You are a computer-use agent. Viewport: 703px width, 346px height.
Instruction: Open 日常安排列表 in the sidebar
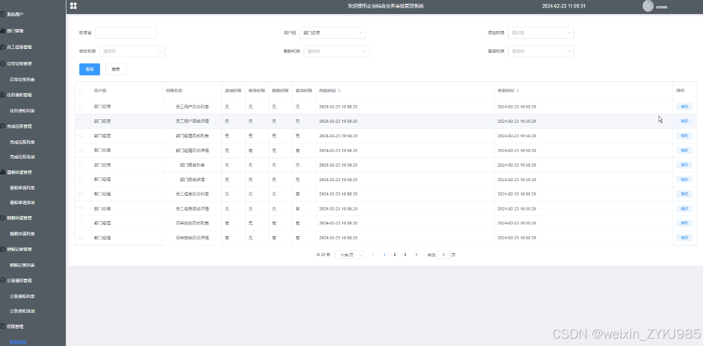coord(22,79)
